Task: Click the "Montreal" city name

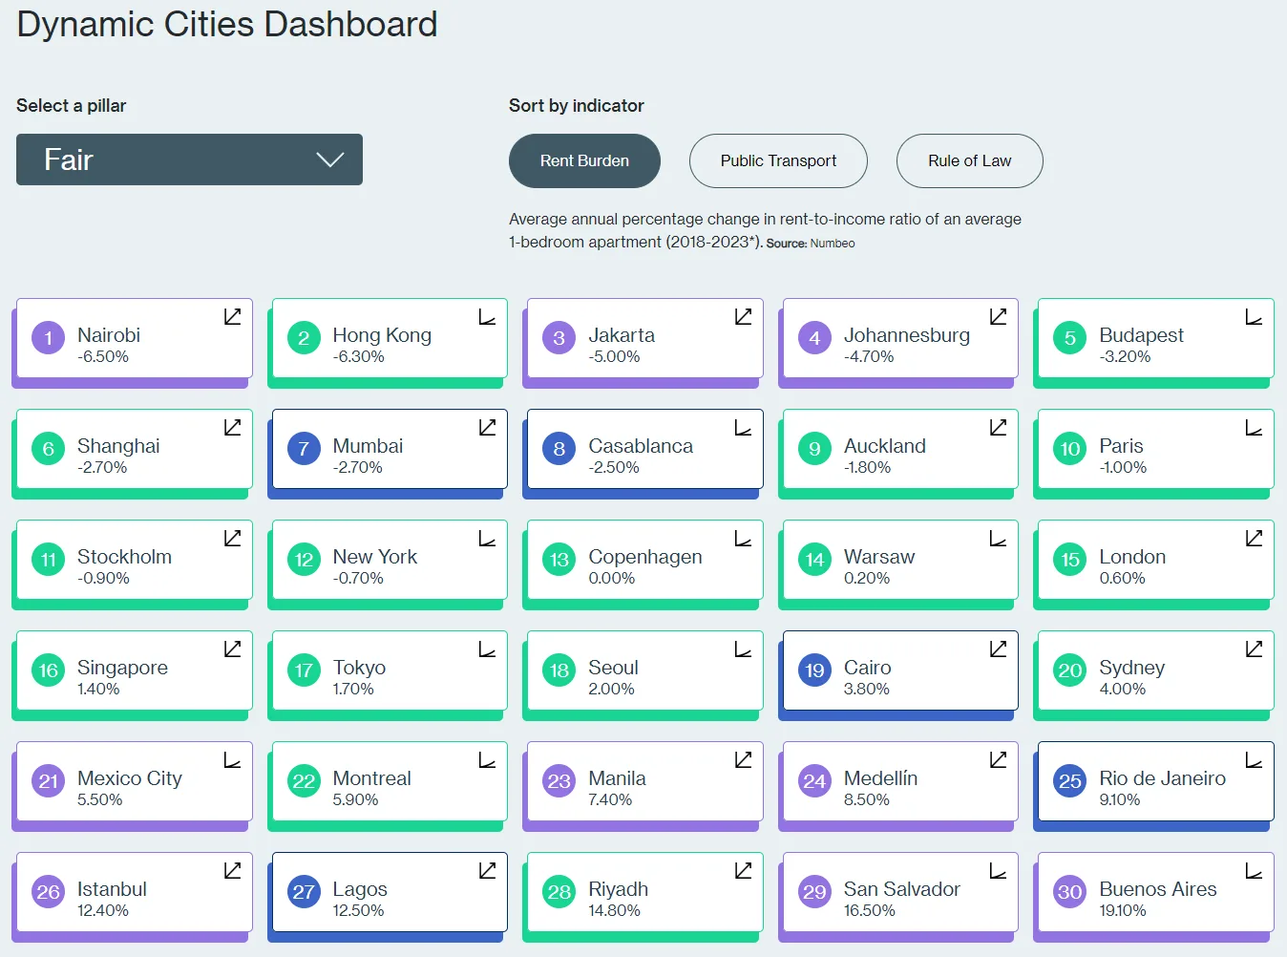Action: (x=371, y=778)
